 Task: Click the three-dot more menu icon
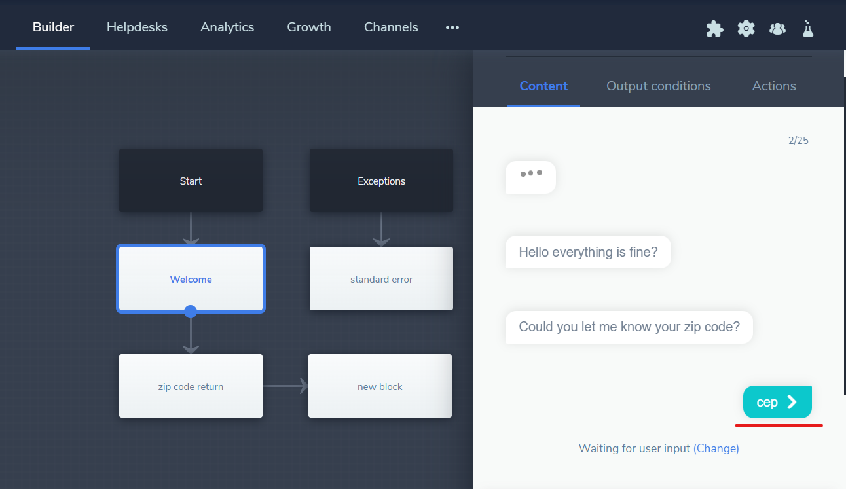(x=452, y=27)
